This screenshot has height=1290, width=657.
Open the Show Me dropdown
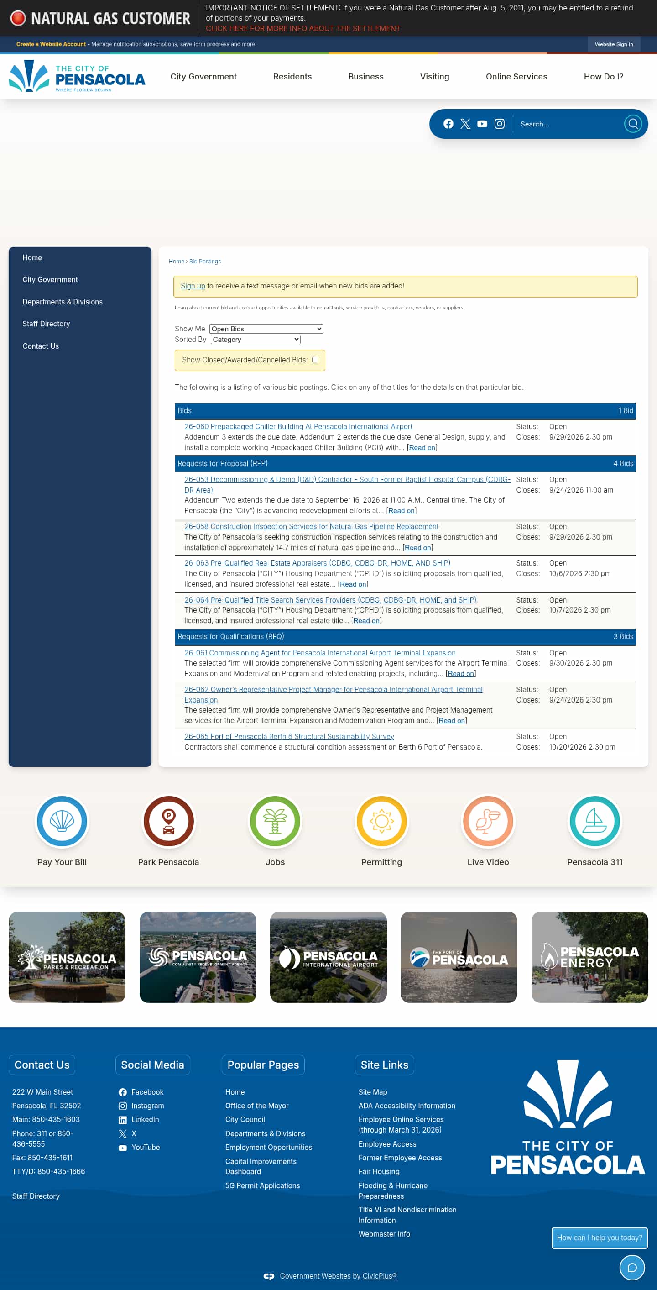(266, 329)
